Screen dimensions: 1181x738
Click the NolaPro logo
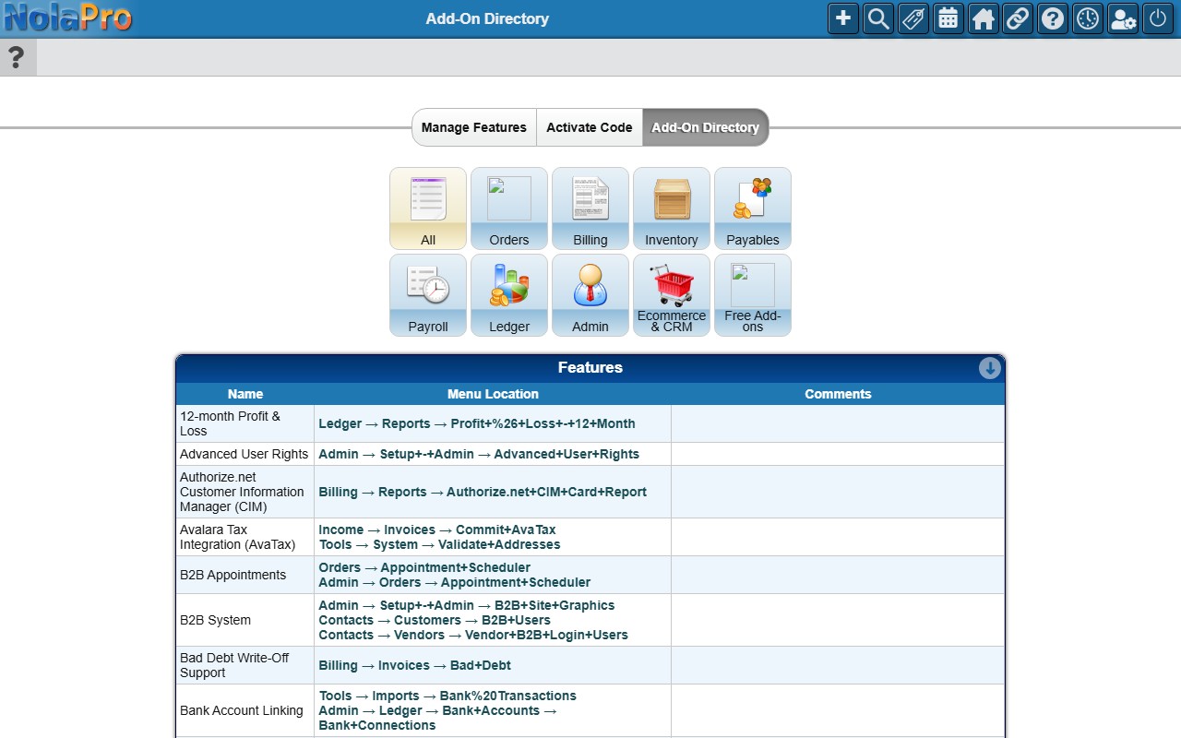[x=67, y=18]
